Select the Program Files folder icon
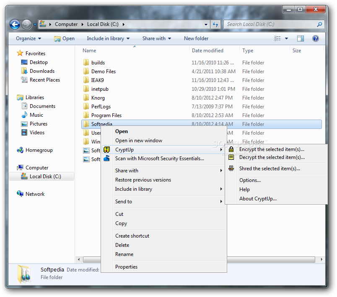337x297 pixels. tap(86, 115)
